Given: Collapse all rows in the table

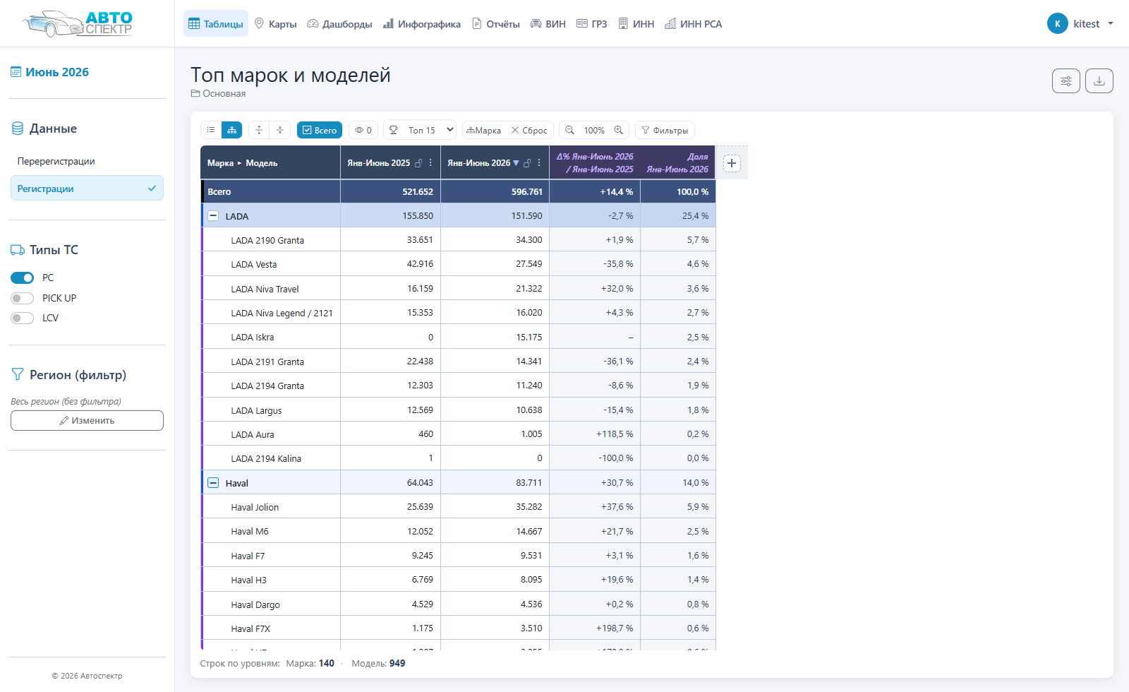Looking at the screenshot, I should point(280,130).
